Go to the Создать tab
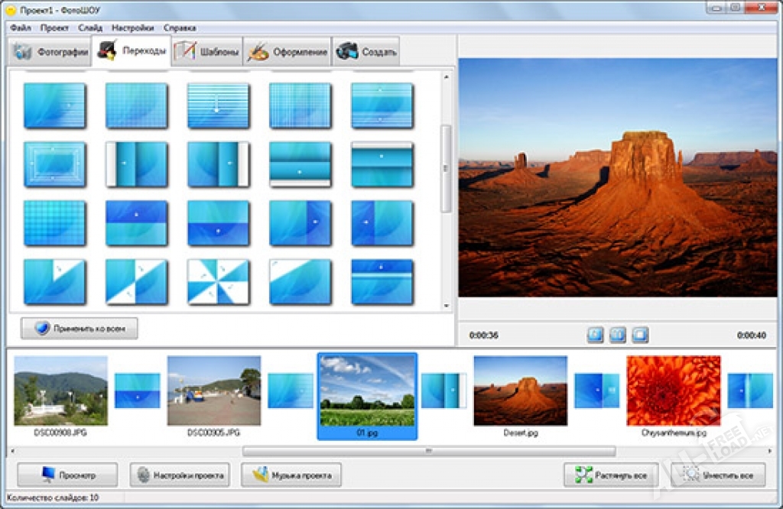 [366, 52]
